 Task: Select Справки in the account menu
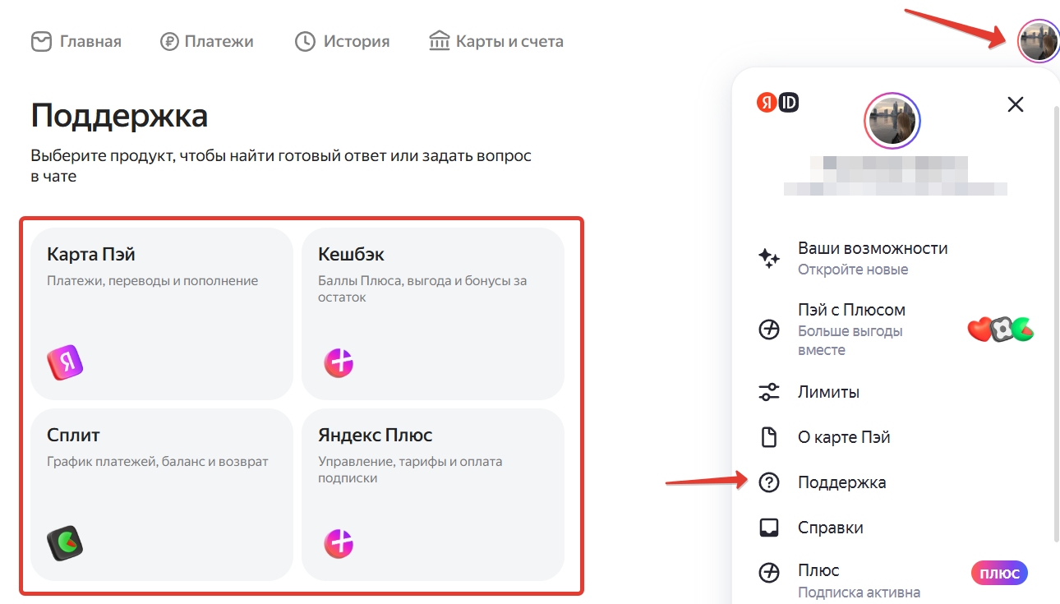click(x=830, y=528)
